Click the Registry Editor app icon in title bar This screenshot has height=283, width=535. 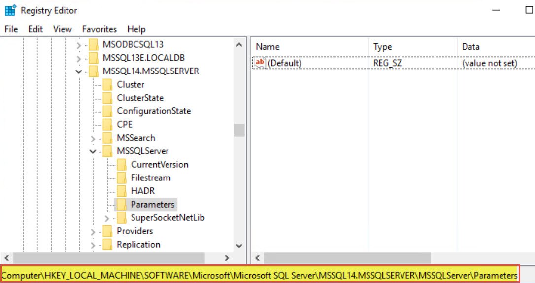(x=10, y=10)
